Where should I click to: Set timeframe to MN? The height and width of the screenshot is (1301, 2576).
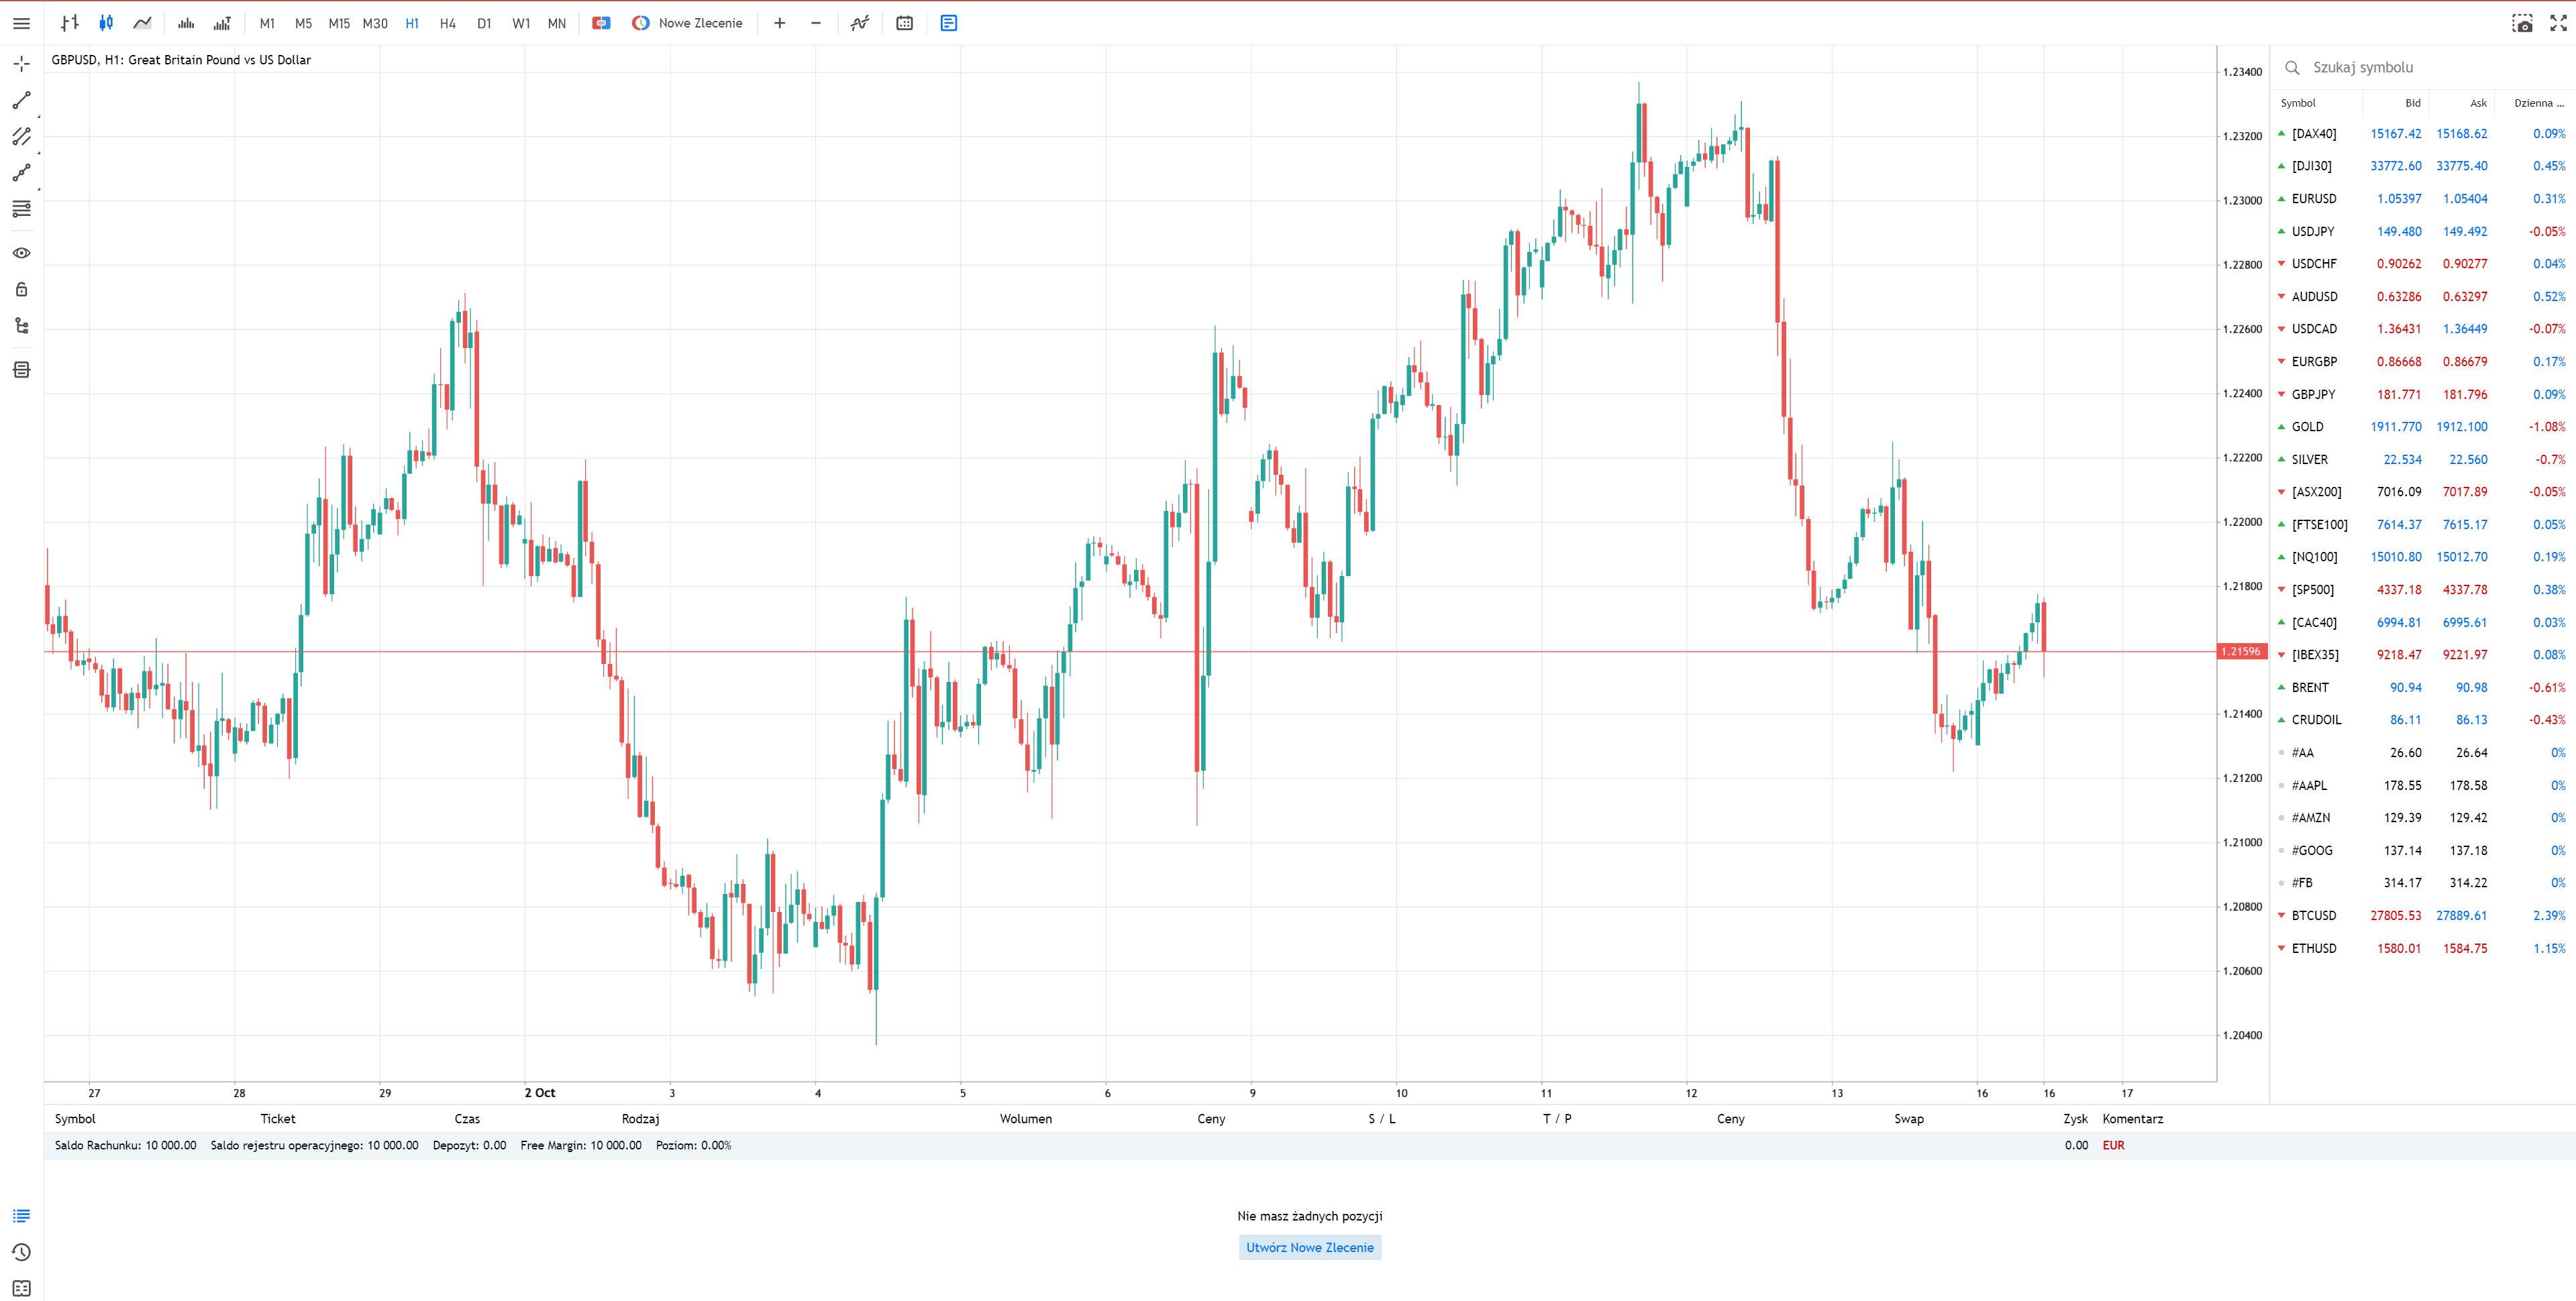557,23
